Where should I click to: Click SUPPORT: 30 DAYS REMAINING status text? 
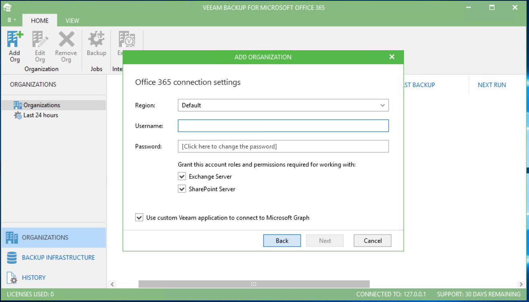[x=479, y=294]
